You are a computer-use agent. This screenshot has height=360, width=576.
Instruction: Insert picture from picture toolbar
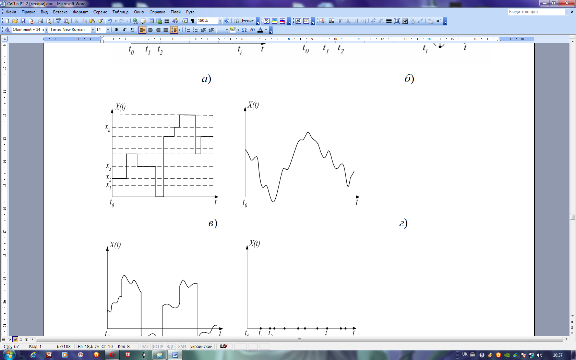point(322,21)
